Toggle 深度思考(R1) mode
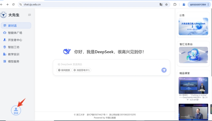This screenshot has width=212, height=121. (x=82, y=70)
